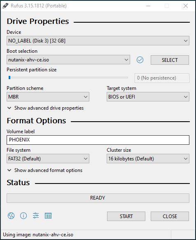Open the Target system dropdown

(148, 97)
